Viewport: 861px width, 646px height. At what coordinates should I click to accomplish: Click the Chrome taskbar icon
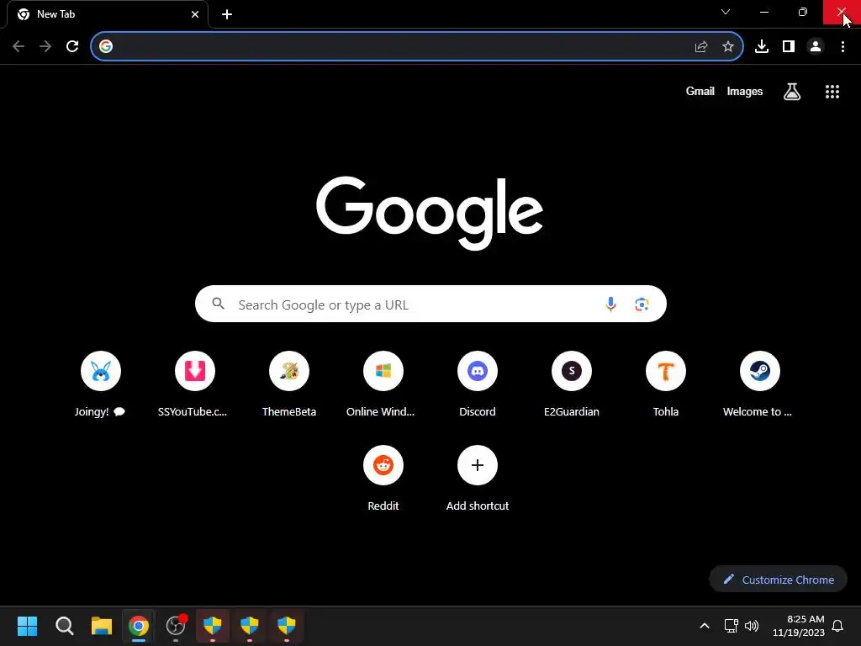tap(139, 626)
